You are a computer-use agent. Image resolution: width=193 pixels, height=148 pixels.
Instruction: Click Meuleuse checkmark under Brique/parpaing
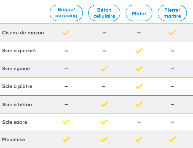pos(66,140)
